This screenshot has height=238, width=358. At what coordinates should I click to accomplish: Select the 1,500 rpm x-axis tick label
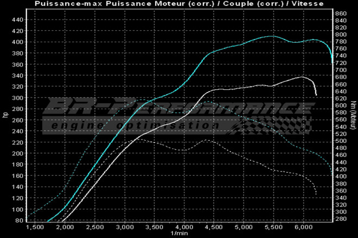pos(36,227)
